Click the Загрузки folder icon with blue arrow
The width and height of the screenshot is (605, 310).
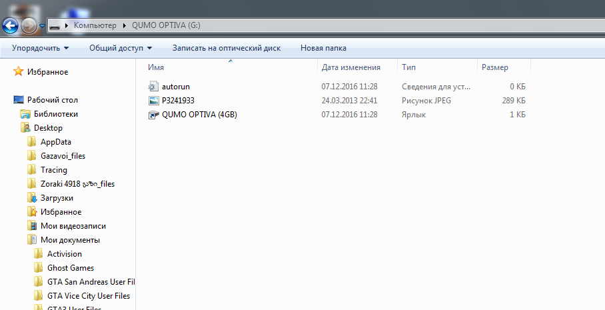point(32,198)
